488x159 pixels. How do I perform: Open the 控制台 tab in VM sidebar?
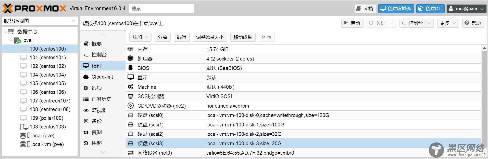click(103, 55)
